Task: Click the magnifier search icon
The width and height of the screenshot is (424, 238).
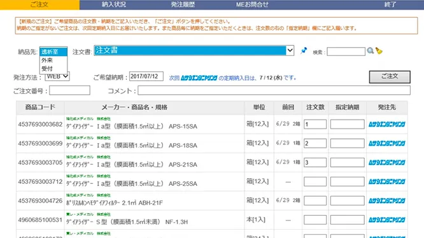Action: (x=370, y=50)
